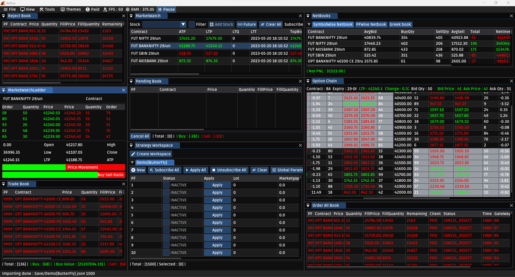Viewport: 515px width, 277px height.
Task: Switch to SymbolWise Netbook tab
Action: tap(333, 24)
